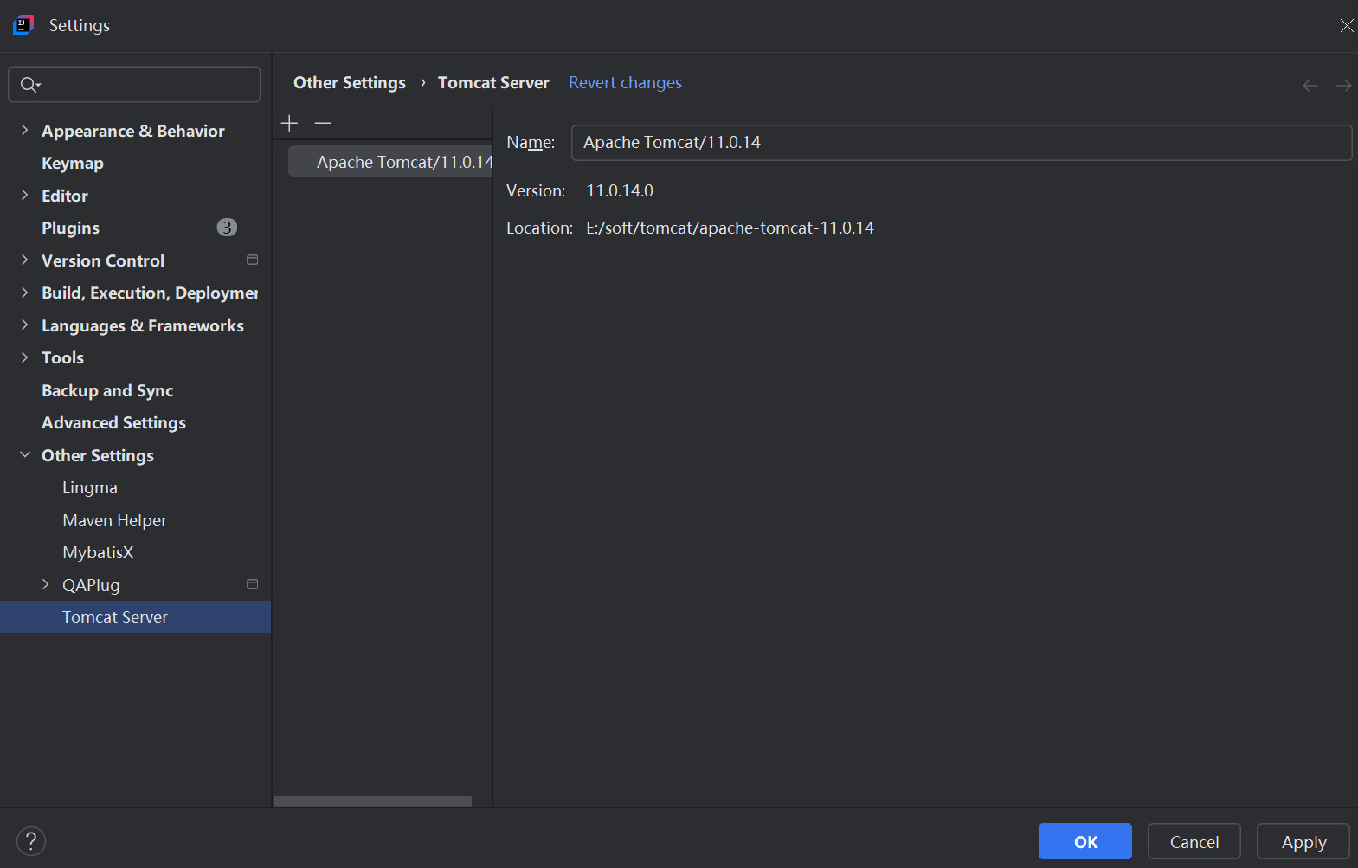
Task: Select Apache Tomcat/11.0.14 in server list
Action: point(389,162)
